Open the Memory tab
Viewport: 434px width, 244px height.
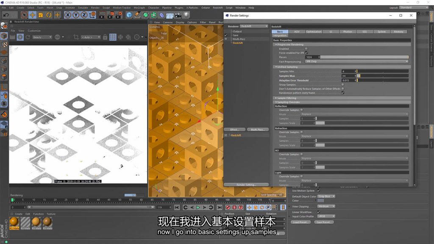click(398, 31)
